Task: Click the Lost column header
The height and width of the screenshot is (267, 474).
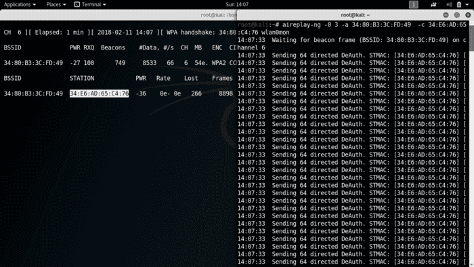Action: pos(191,79)
